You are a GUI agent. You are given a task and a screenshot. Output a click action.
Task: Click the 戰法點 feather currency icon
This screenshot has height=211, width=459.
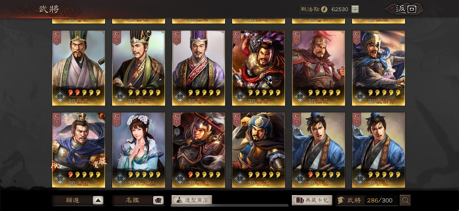click(324, 9)
